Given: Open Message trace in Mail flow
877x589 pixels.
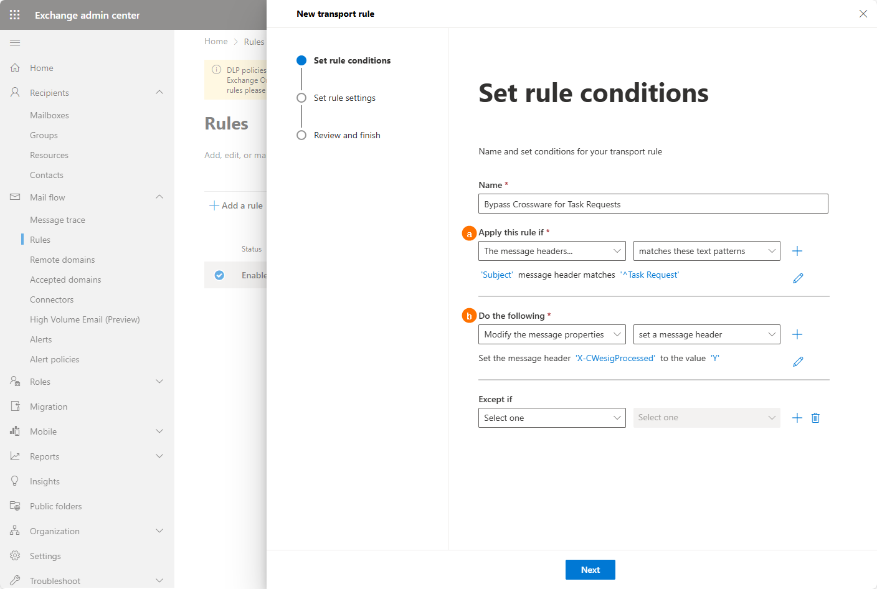Looking at the screenshot, I should (57, 220).
